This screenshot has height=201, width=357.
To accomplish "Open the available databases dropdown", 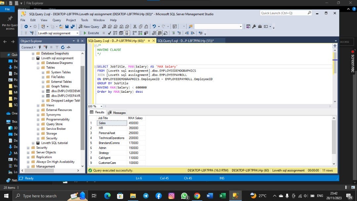I will point(78,33).
